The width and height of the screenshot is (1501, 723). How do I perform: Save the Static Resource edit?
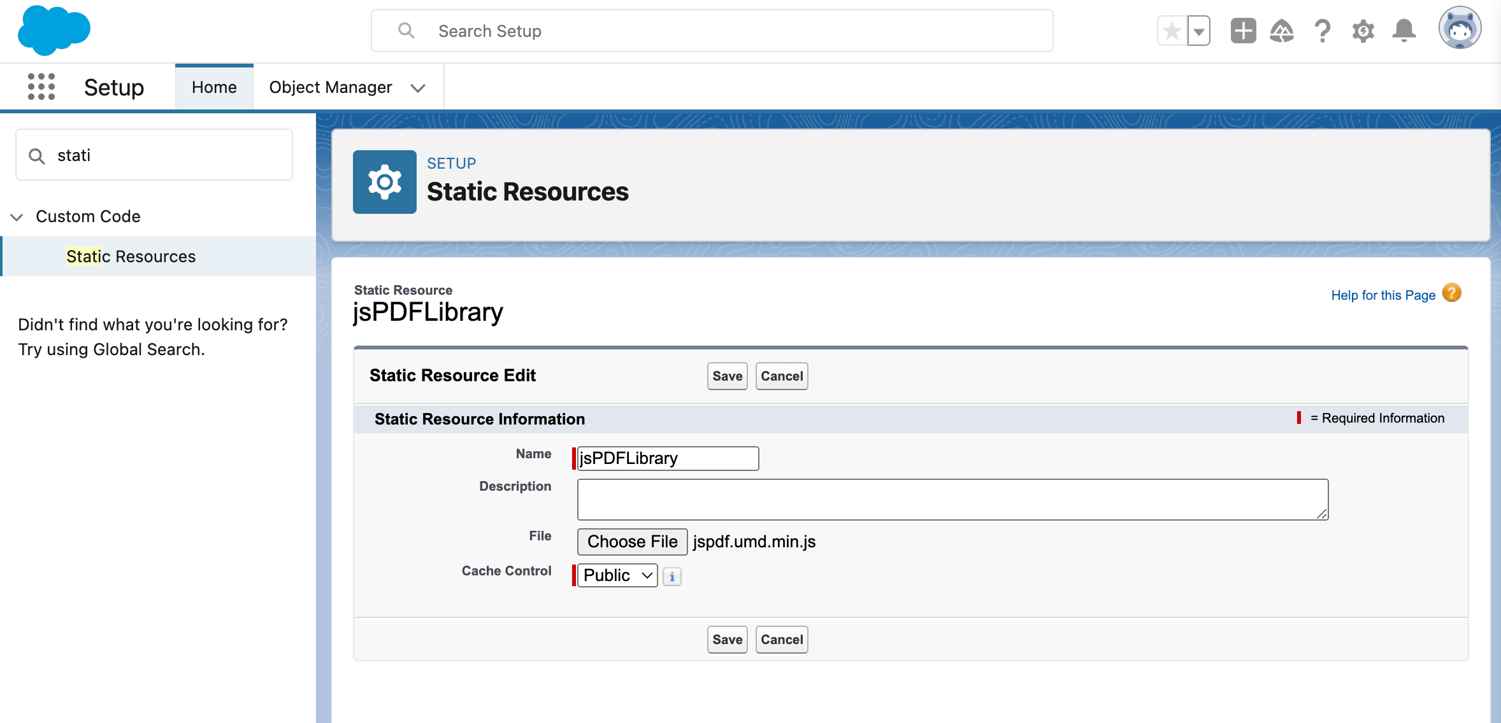point(726,376)
